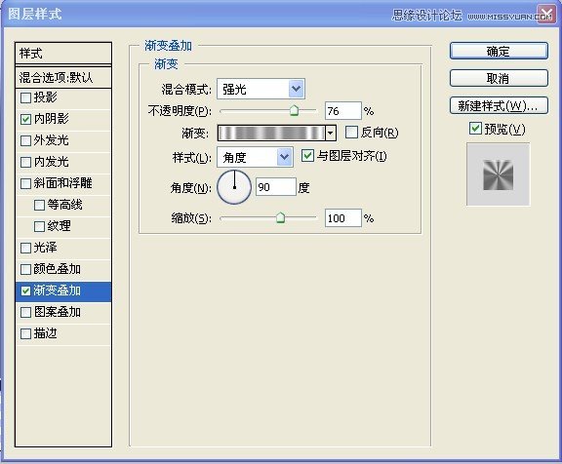Viewport: 562px width, 464px height.
Task: Toggle the 反向(R) reverse checkbox
Action: click(x=351, y=133)
